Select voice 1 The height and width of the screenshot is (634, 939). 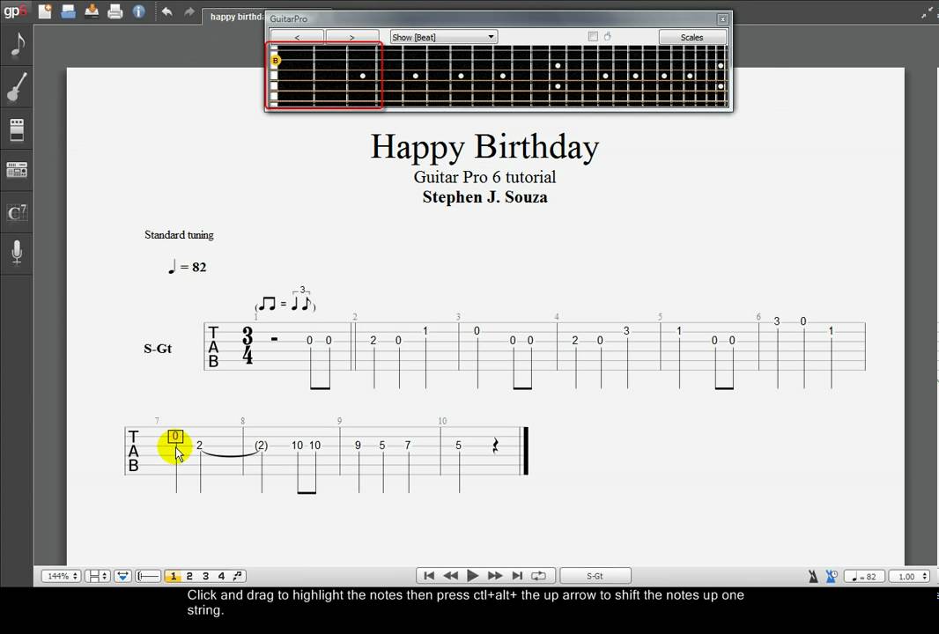click(x=173, y=576)
